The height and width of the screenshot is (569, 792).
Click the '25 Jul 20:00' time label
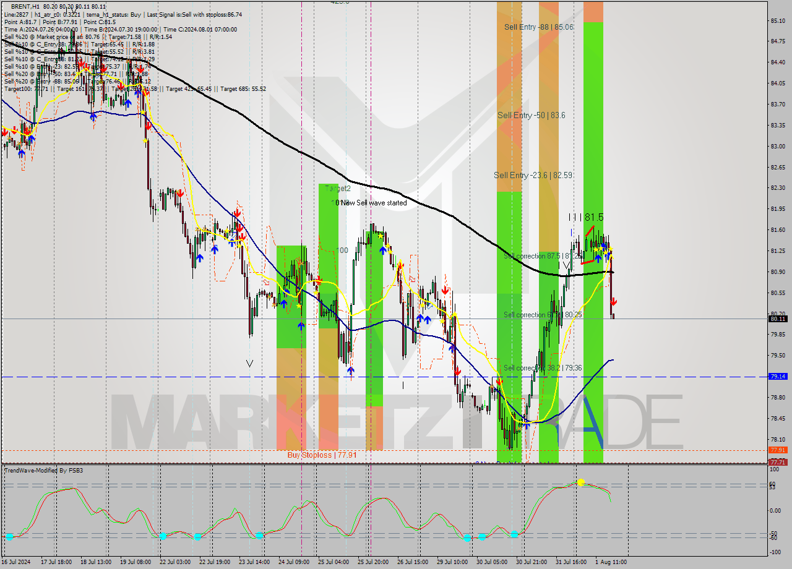[x=374, y=562]
